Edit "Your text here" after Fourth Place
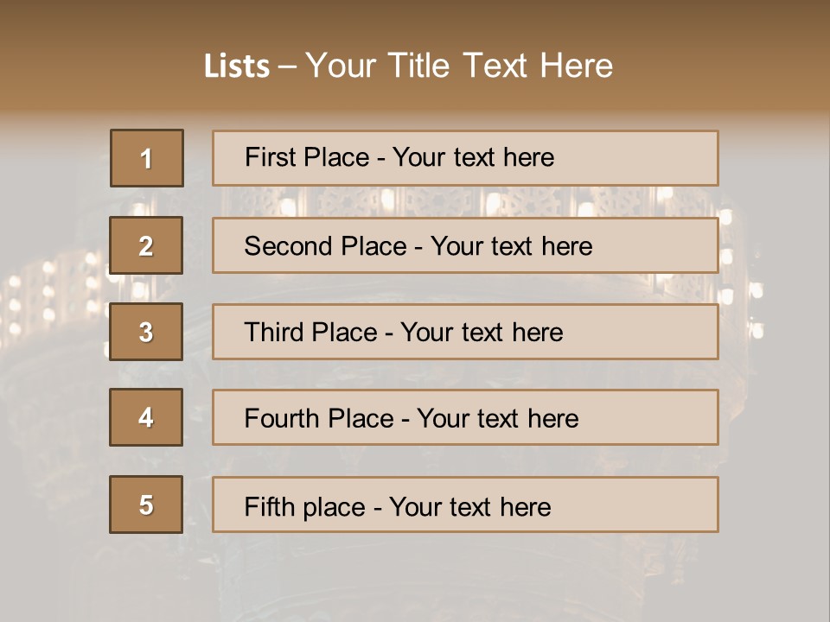The height and width of the screenshot is (622, 830). 497,419
